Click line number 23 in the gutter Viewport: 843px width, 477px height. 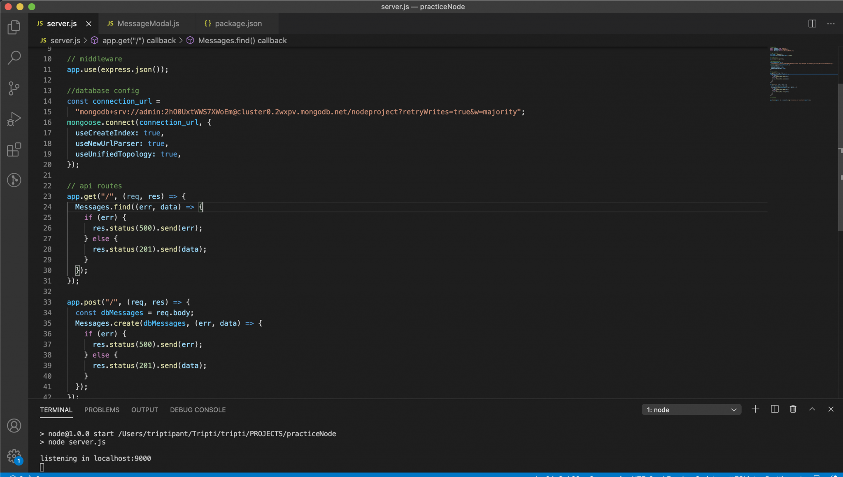(47, 196)
